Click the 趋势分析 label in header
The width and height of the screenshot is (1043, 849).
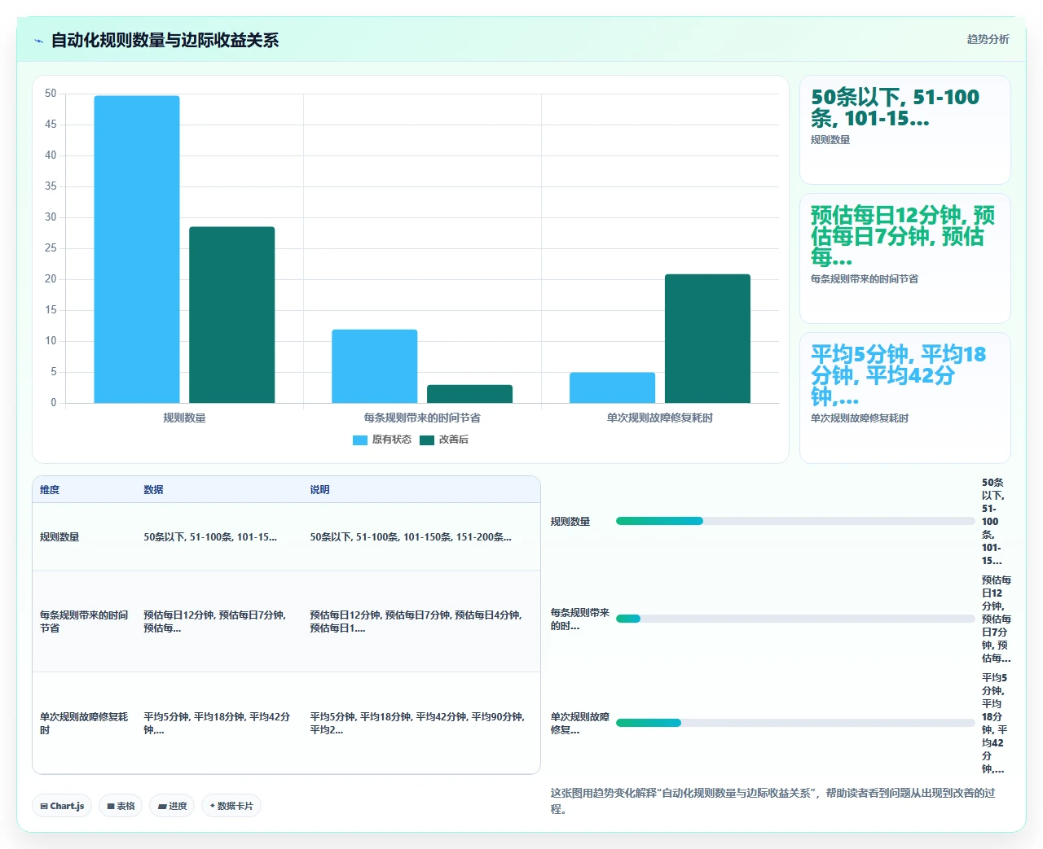[x=988, y=39]
